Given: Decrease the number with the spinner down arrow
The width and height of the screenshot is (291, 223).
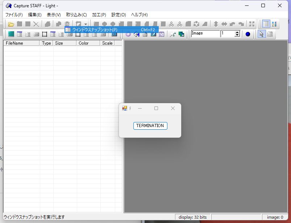Looking at the screenshot, I should point(237,36).
